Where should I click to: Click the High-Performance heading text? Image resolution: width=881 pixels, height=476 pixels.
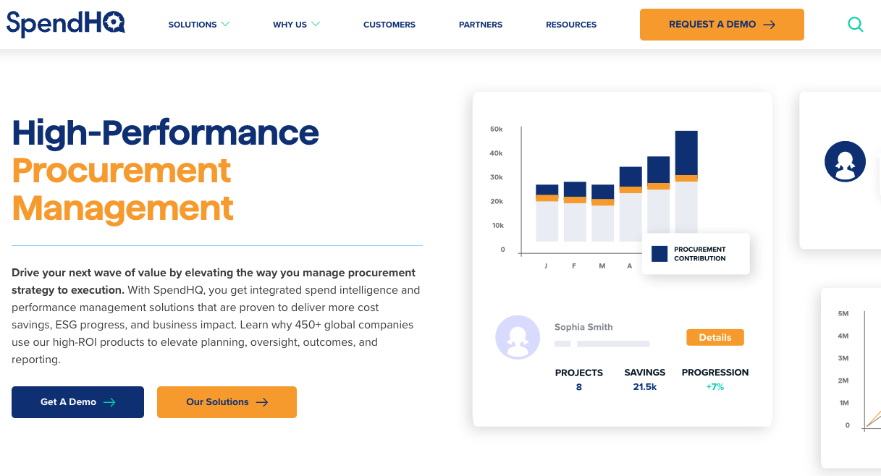coord(166,132)
